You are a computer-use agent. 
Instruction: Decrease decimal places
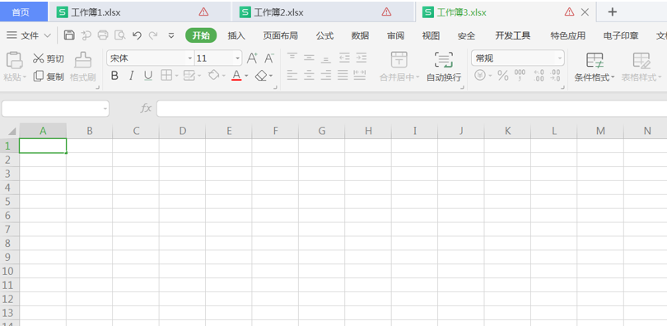coord(555,76)
